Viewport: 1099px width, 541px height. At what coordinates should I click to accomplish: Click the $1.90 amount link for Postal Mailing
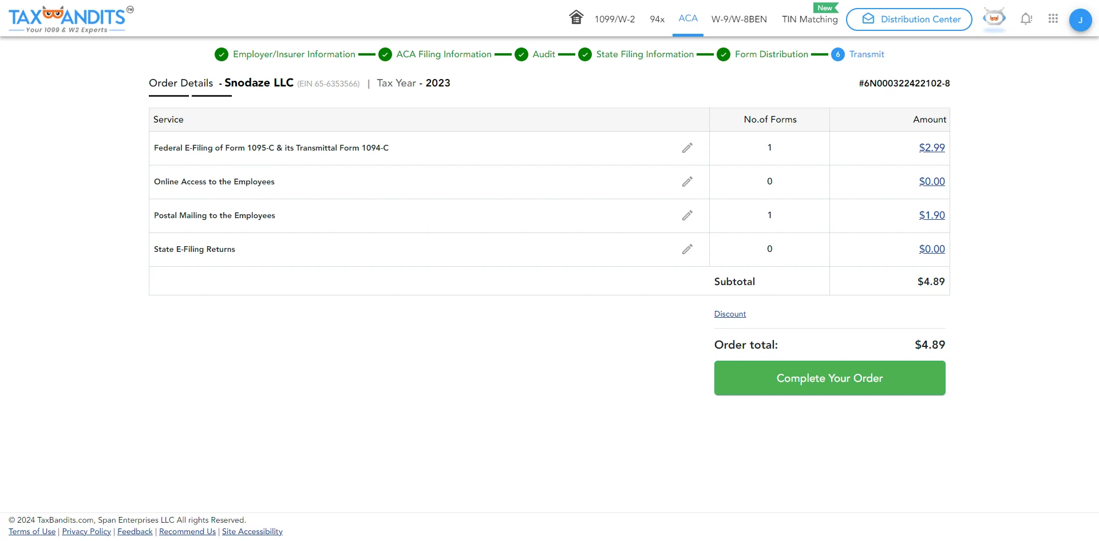[931, 215]
